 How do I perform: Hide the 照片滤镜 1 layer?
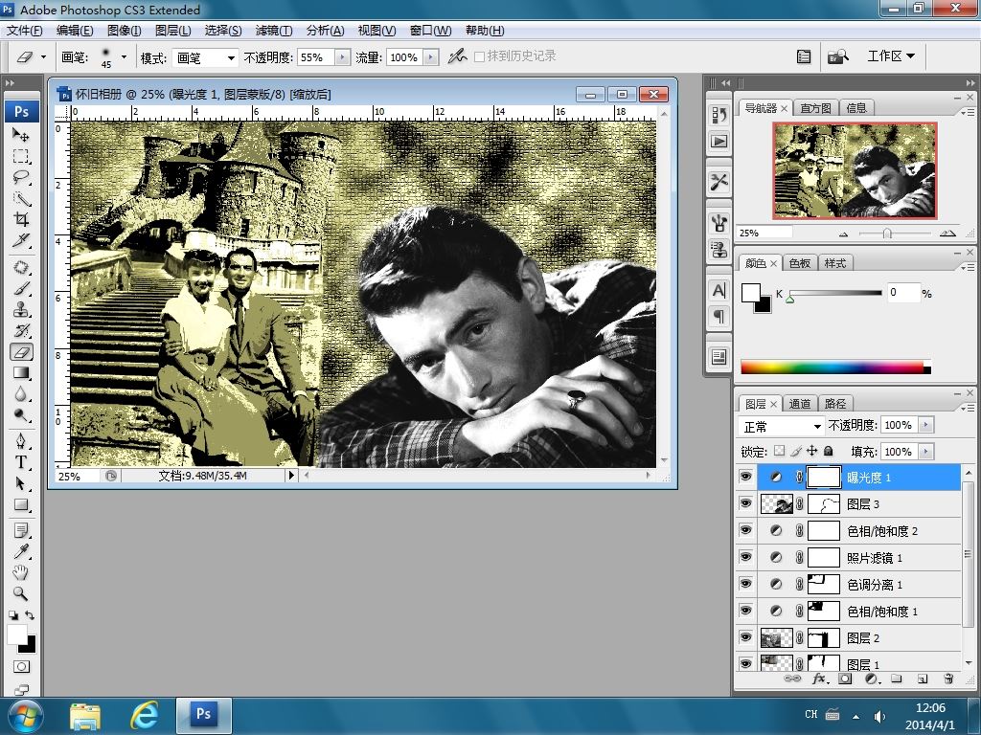click(x=745, y=558)
